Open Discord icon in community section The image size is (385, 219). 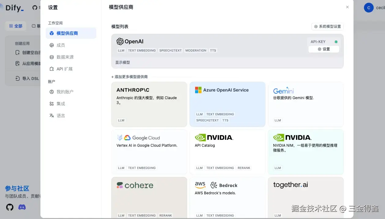point(22,207)
